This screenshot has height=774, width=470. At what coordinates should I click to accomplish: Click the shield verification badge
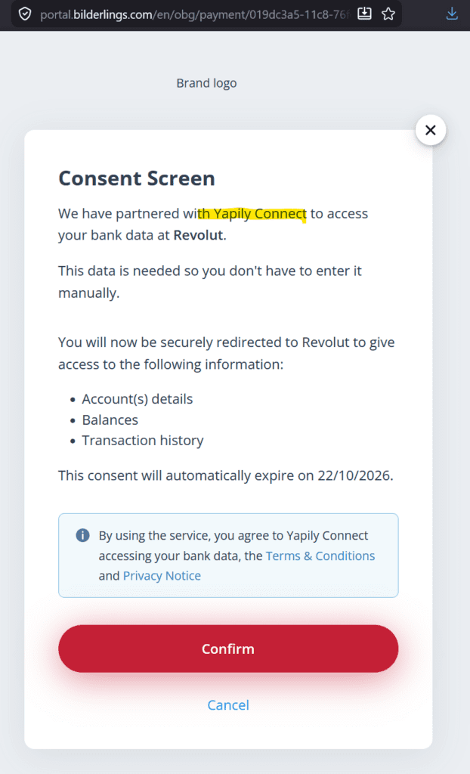pos(25,14)
